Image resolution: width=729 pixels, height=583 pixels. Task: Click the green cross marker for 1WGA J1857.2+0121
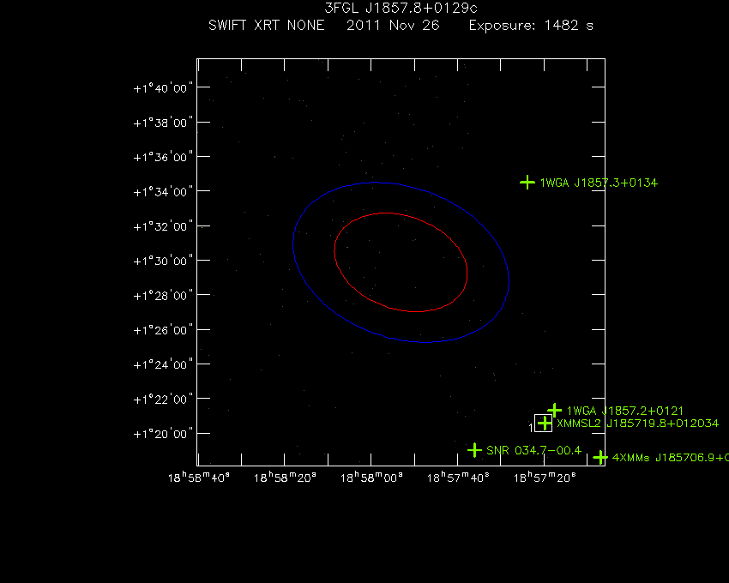tap(554, 410)
